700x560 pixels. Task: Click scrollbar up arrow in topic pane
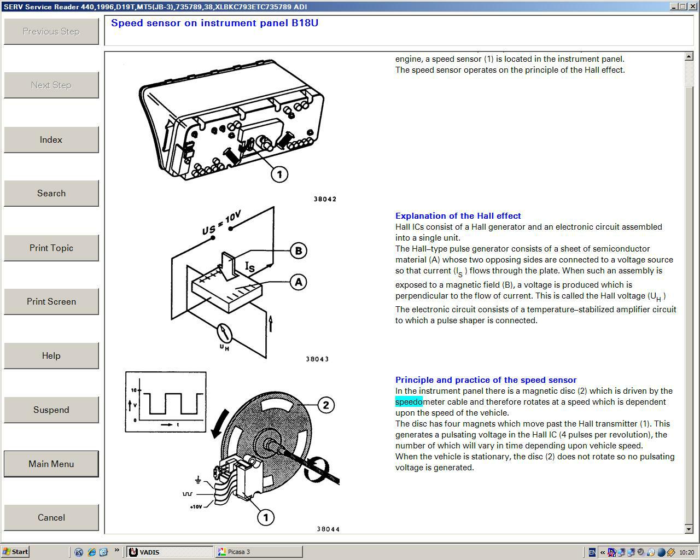689,56
